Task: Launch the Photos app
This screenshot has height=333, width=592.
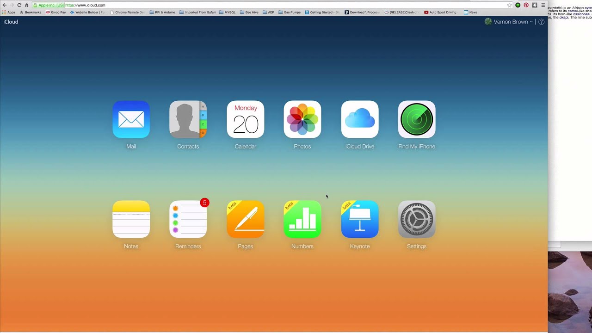Action: point(302,119)
